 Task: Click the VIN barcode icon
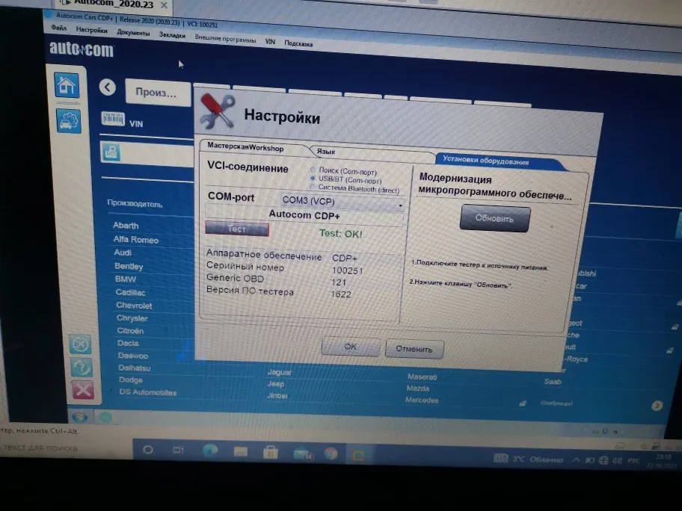pyautogui.click(x=113, y=119)
